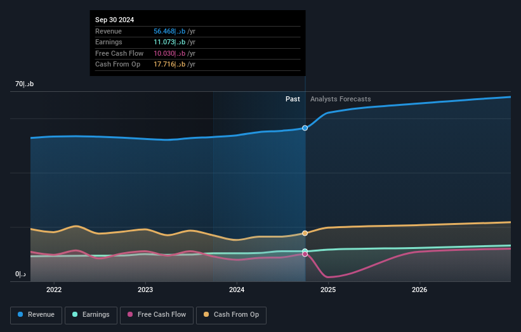Click the pink Free Cash Flow data point marker

point(305,254)
